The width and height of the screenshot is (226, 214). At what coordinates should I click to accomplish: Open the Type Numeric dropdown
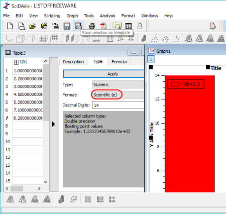(118, 84)
